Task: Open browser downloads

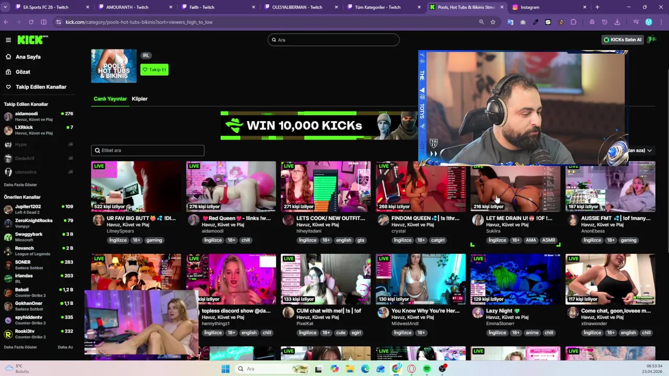Action: click(617, 22)
